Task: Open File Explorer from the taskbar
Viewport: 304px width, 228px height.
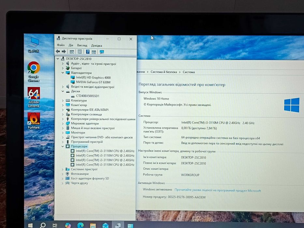Action: 93,225
